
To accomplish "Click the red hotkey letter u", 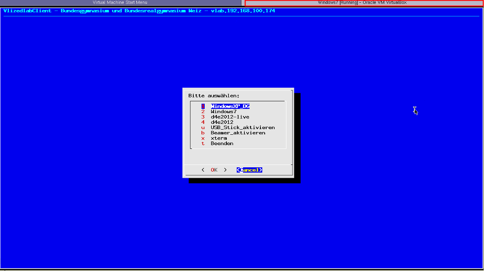I will (x=203, y=128).
